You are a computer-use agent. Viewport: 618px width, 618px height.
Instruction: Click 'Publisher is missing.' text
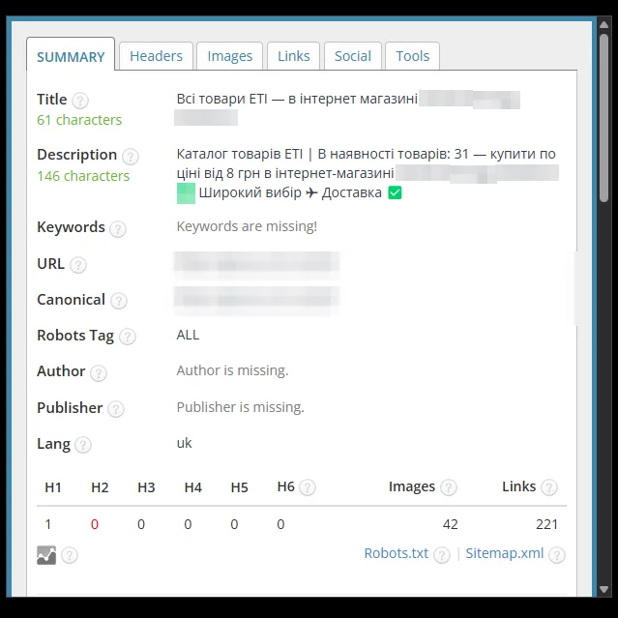click(241, 407)
